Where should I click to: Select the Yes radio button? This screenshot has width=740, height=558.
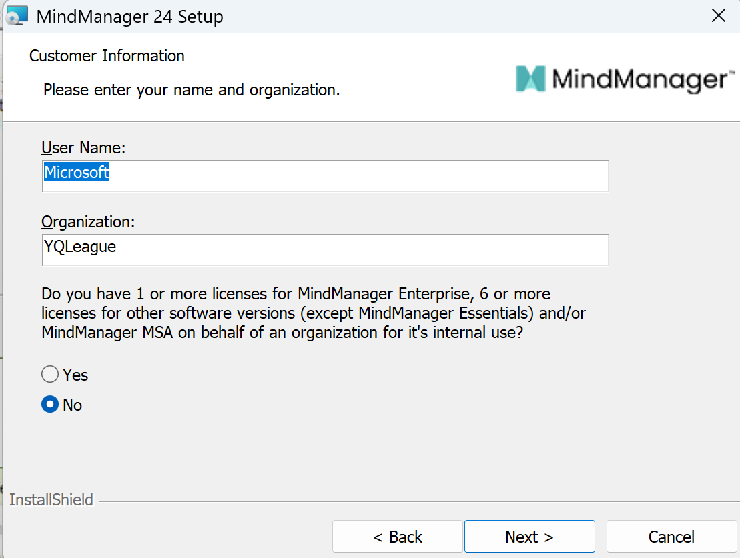pyautogui.click(x=50, y=375)
